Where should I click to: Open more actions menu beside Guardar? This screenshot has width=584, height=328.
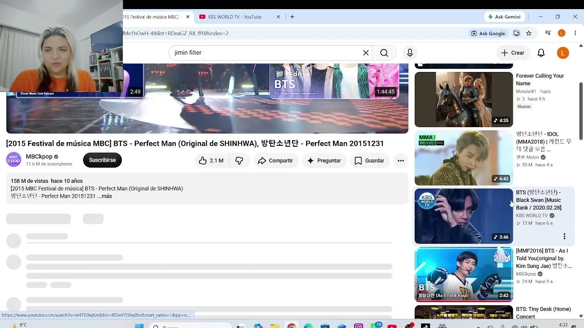coord(401,160)
